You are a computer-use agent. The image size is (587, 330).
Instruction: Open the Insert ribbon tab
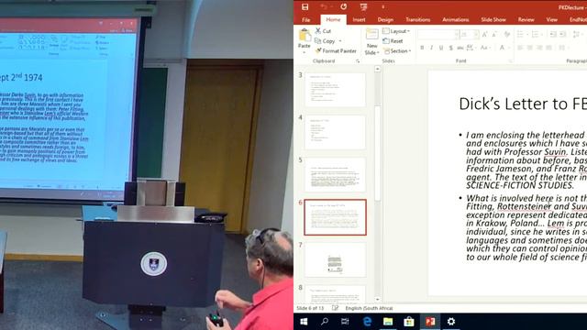pos(359,19)
